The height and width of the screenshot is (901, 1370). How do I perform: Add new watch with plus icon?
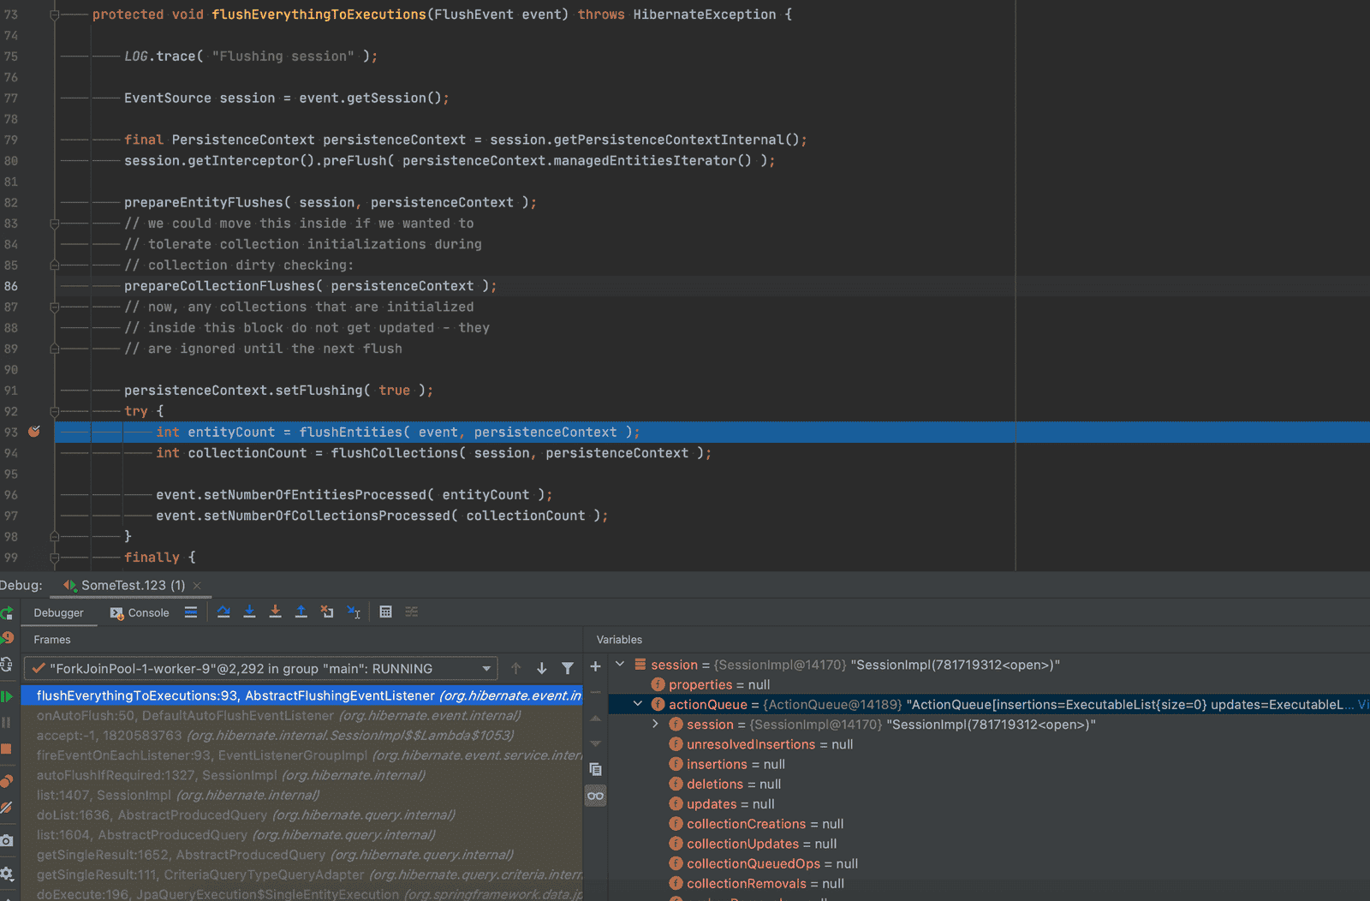[596, 666]
